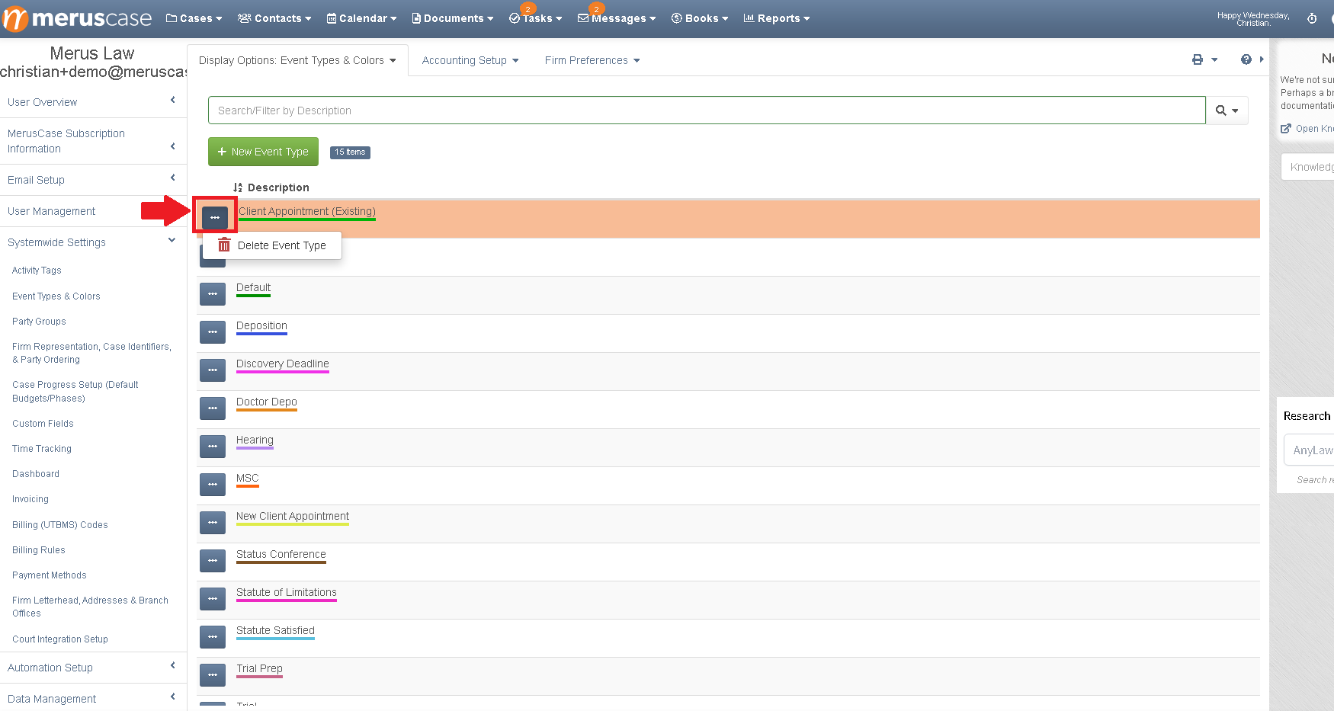
Task: Open the Calendar menu
Action: (361, 18)
